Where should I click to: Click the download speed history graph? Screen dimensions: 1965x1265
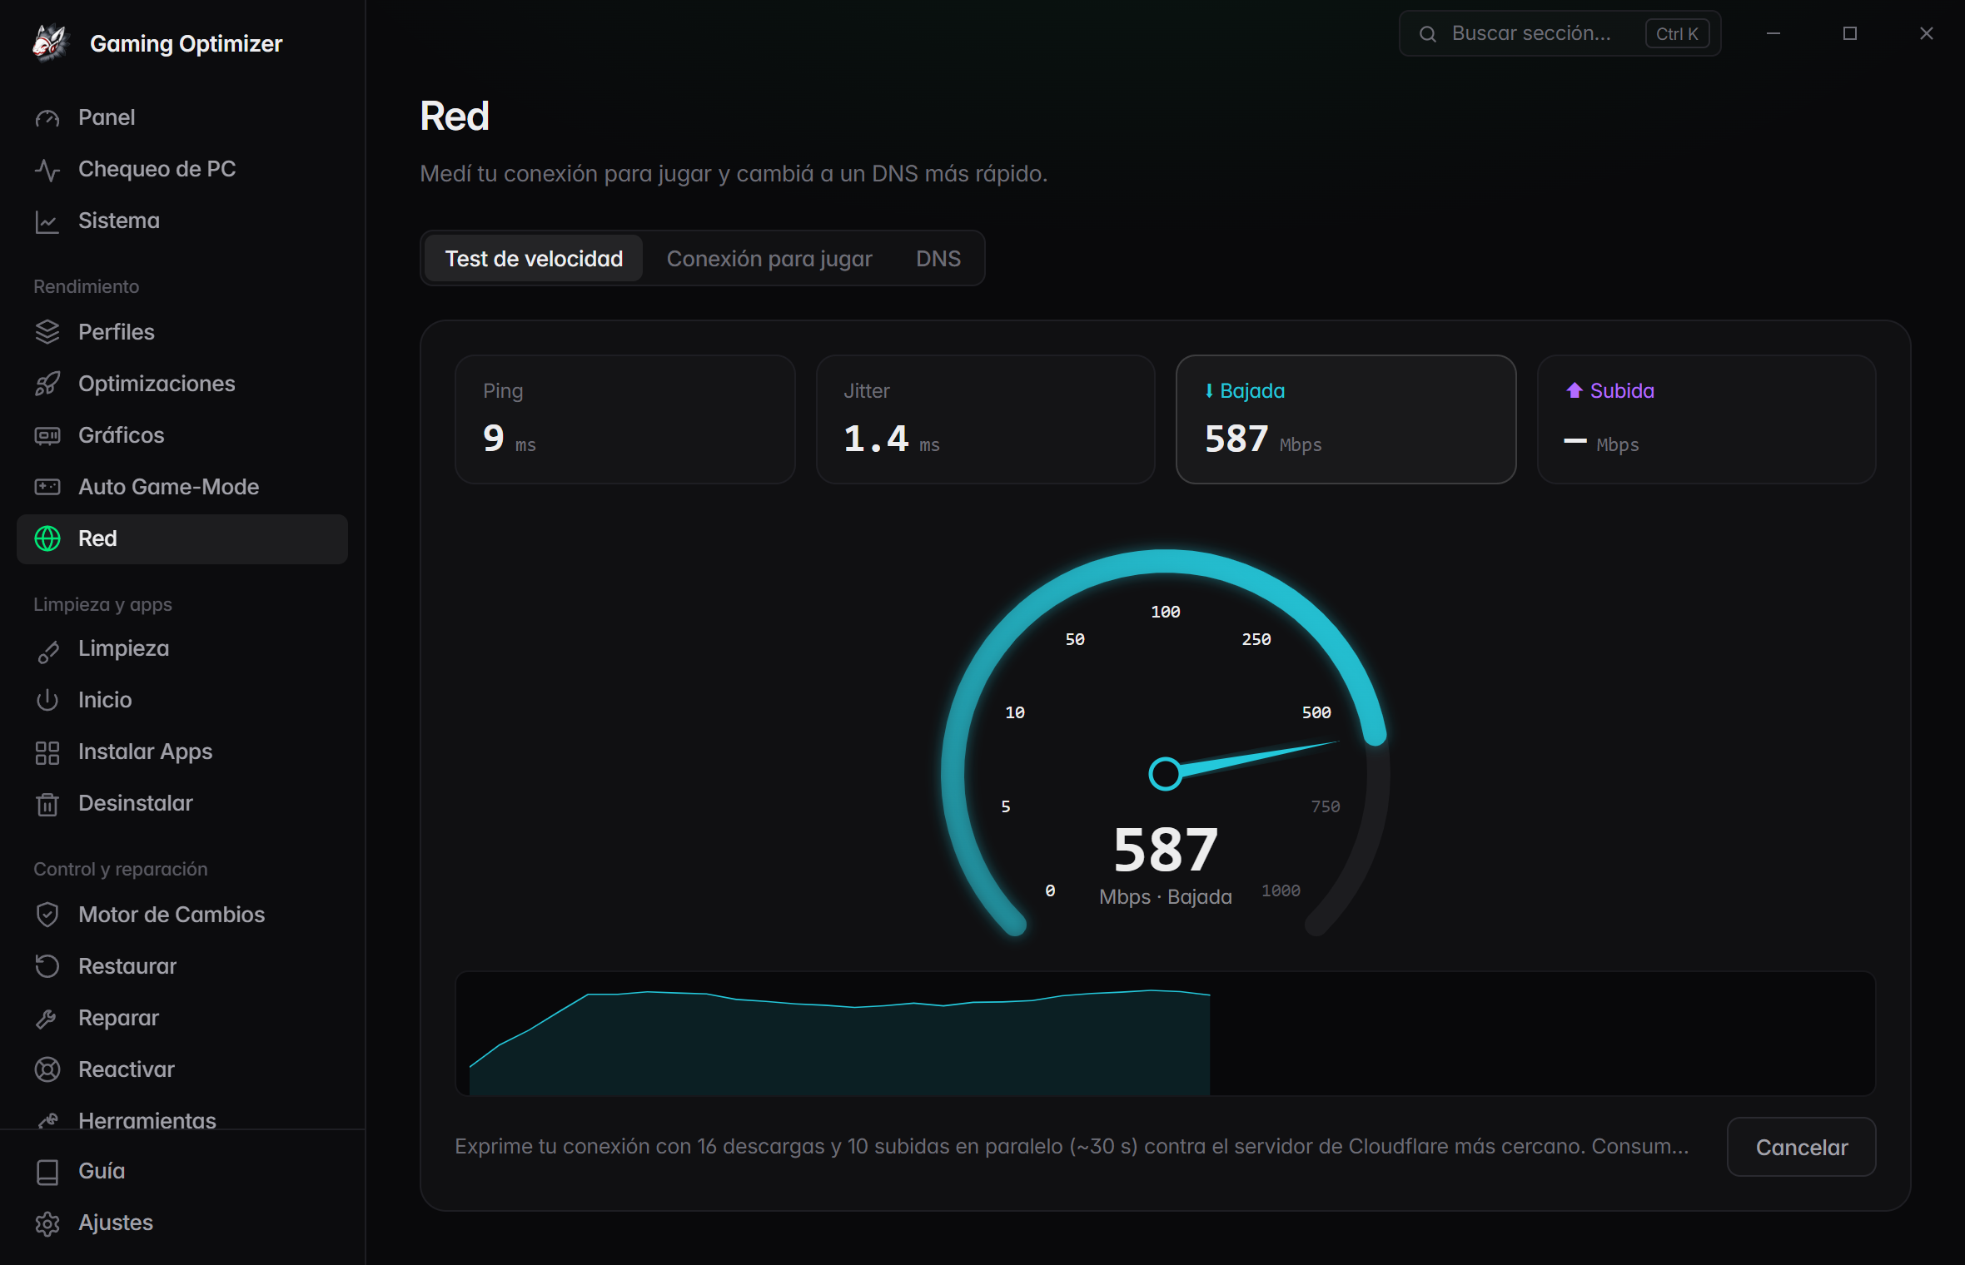[x=1165, y=1034]
